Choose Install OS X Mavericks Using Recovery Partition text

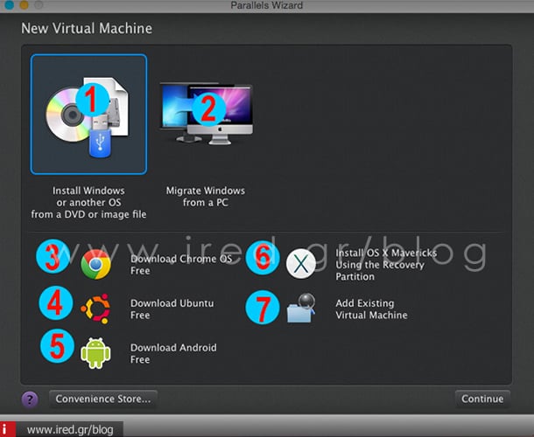point(386,265)
